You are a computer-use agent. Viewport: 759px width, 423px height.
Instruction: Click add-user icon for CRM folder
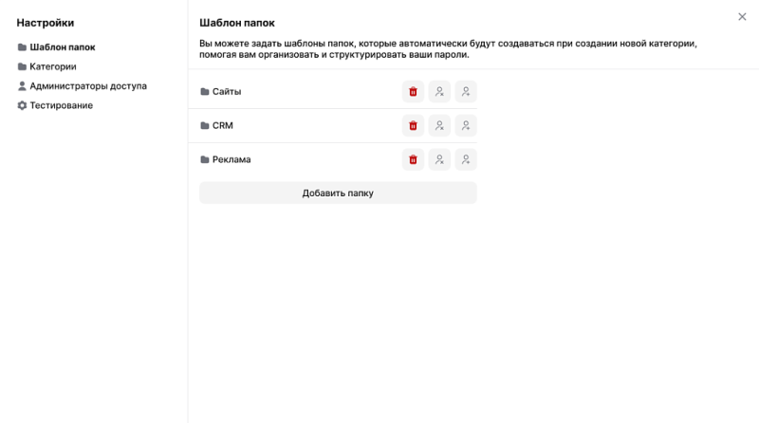click(466, 126)
